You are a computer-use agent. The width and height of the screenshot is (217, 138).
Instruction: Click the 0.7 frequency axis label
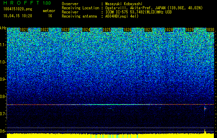[3, 114]
